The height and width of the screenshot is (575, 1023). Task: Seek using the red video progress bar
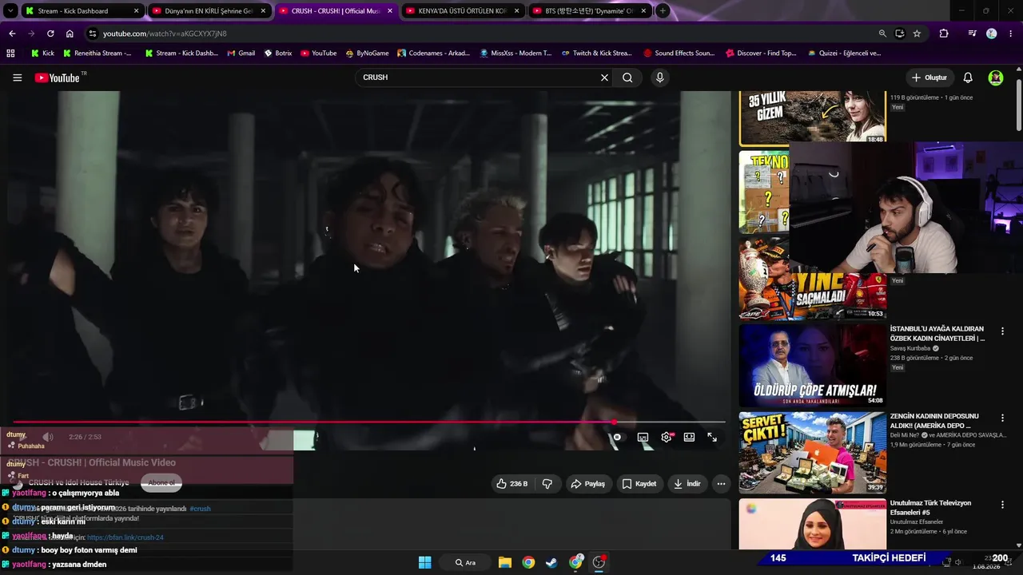[368, 422]
